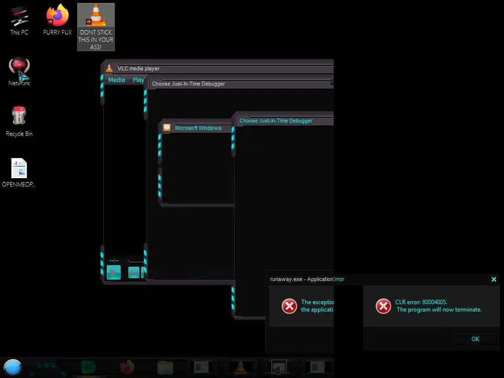Click VLC elapsed time label

114,260
